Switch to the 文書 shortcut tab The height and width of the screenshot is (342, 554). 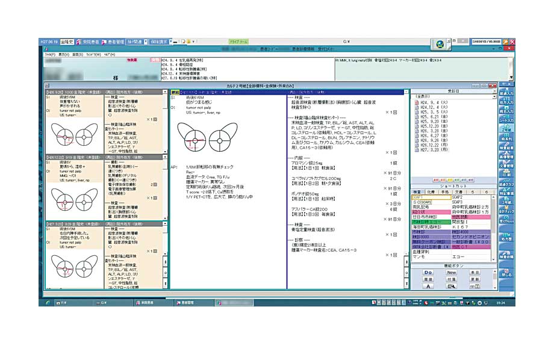[458, 191]
